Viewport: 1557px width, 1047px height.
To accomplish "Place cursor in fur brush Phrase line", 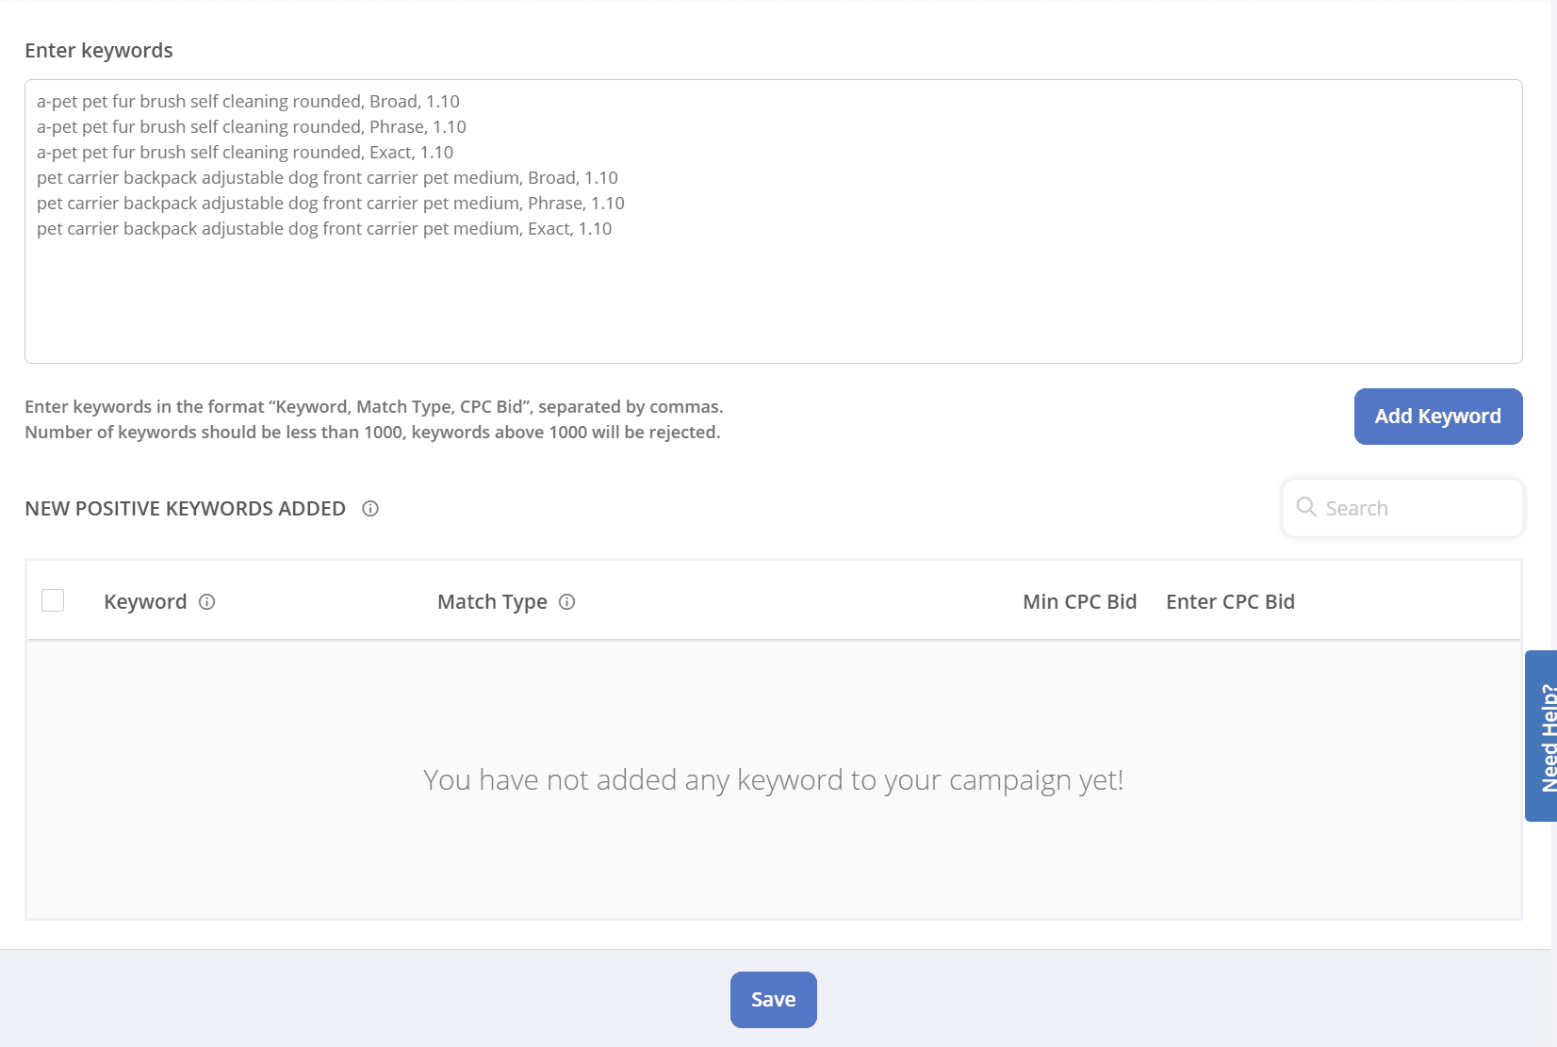I will (x=251, y=127).
